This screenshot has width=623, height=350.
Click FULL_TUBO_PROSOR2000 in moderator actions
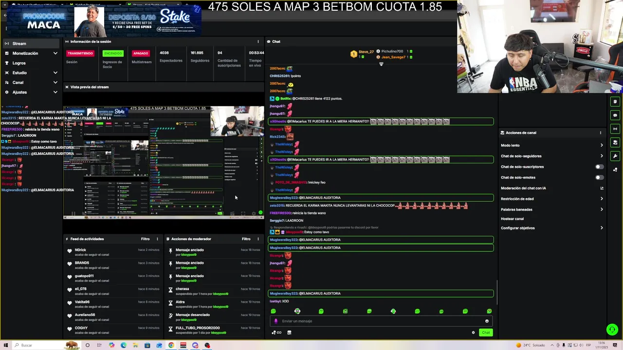[x=198, y=328]
